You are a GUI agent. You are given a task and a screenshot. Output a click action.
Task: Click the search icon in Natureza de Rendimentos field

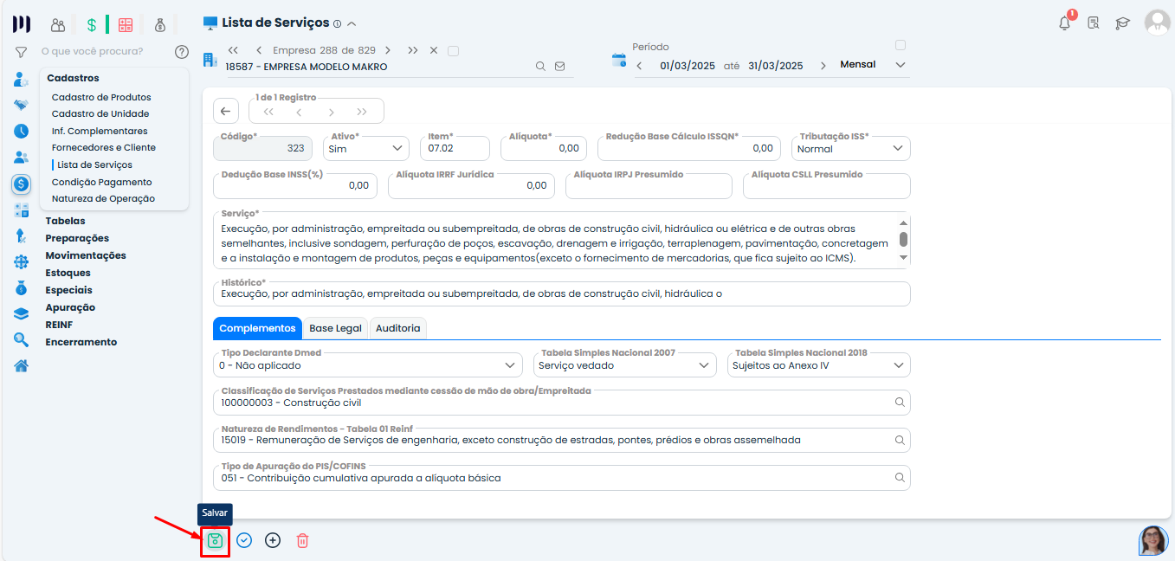tap(900, 440)
